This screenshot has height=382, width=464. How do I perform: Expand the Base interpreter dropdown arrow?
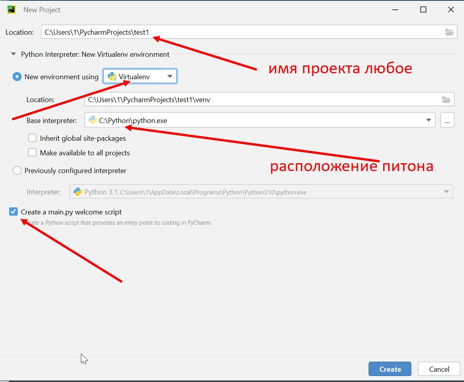click(x=428, y=120)
